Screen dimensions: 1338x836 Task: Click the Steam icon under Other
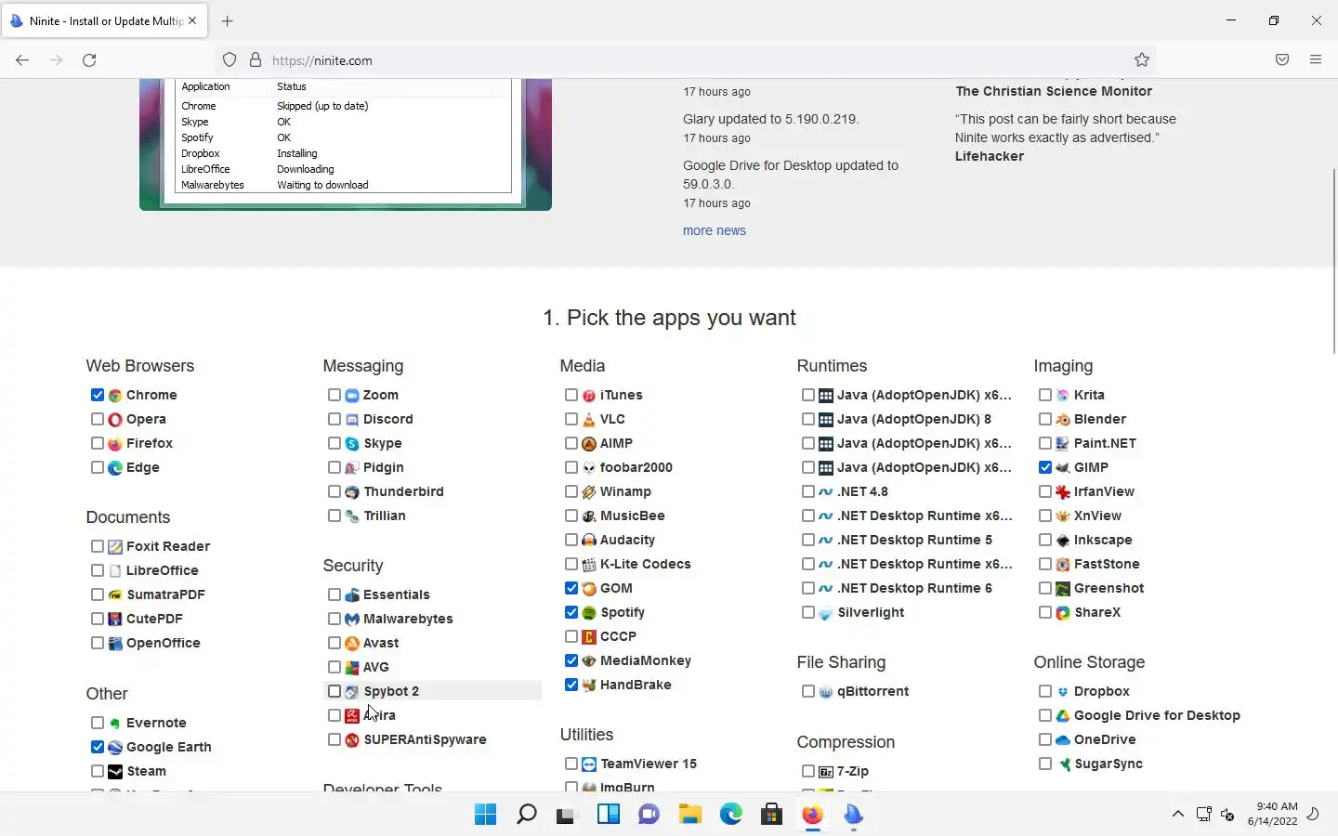click(115, 771)
